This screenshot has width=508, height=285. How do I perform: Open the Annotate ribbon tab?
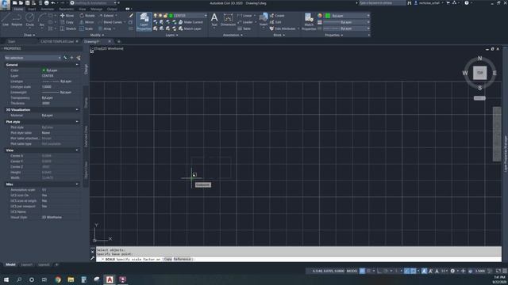48,9
